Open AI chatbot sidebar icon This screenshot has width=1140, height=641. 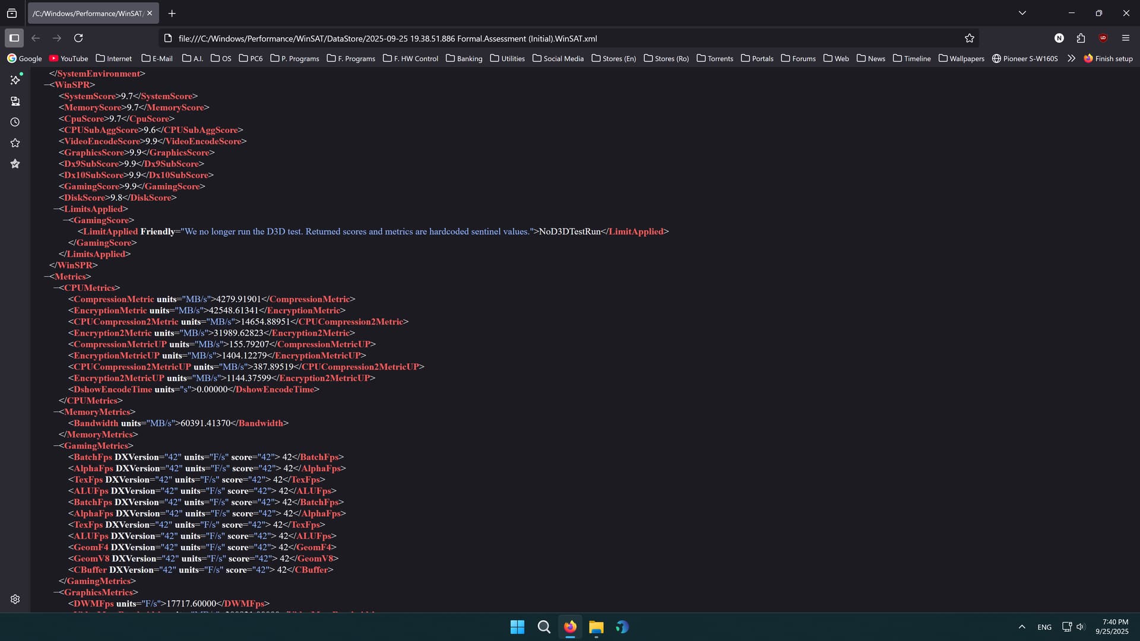click(15, 80)
